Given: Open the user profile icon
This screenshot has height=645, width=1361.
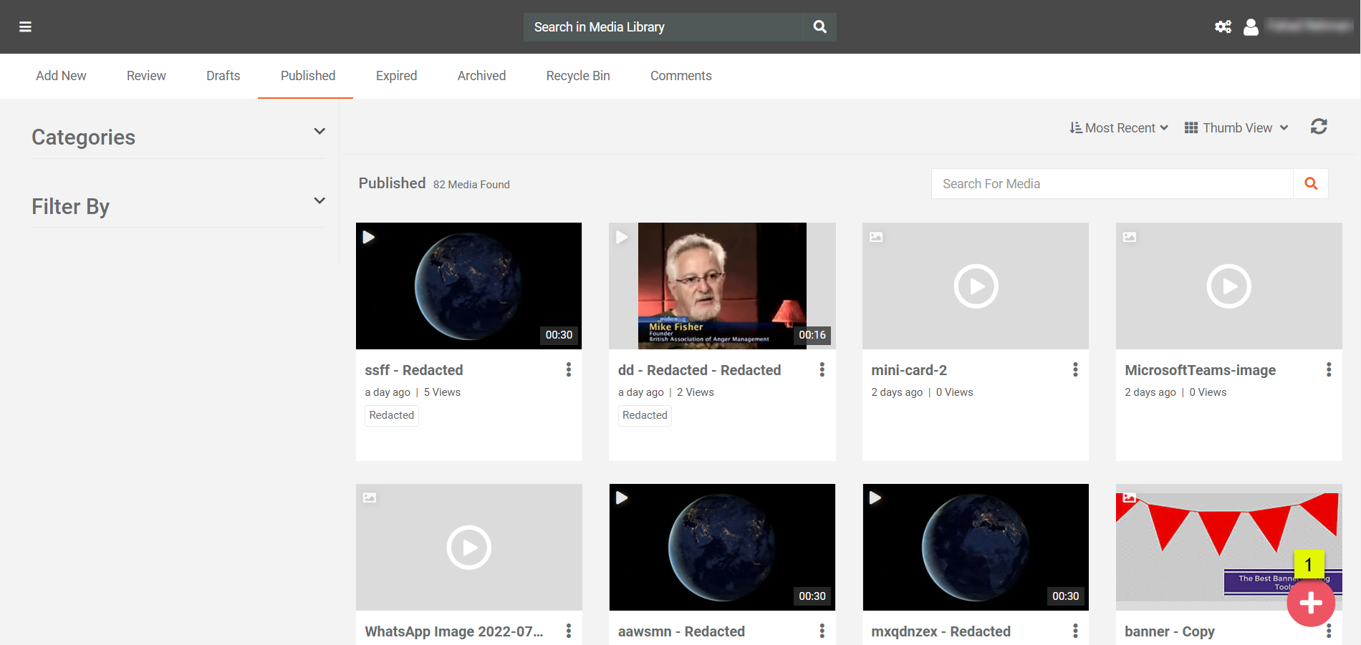Looking at the screenshot, I should [x=1251, y=27].
